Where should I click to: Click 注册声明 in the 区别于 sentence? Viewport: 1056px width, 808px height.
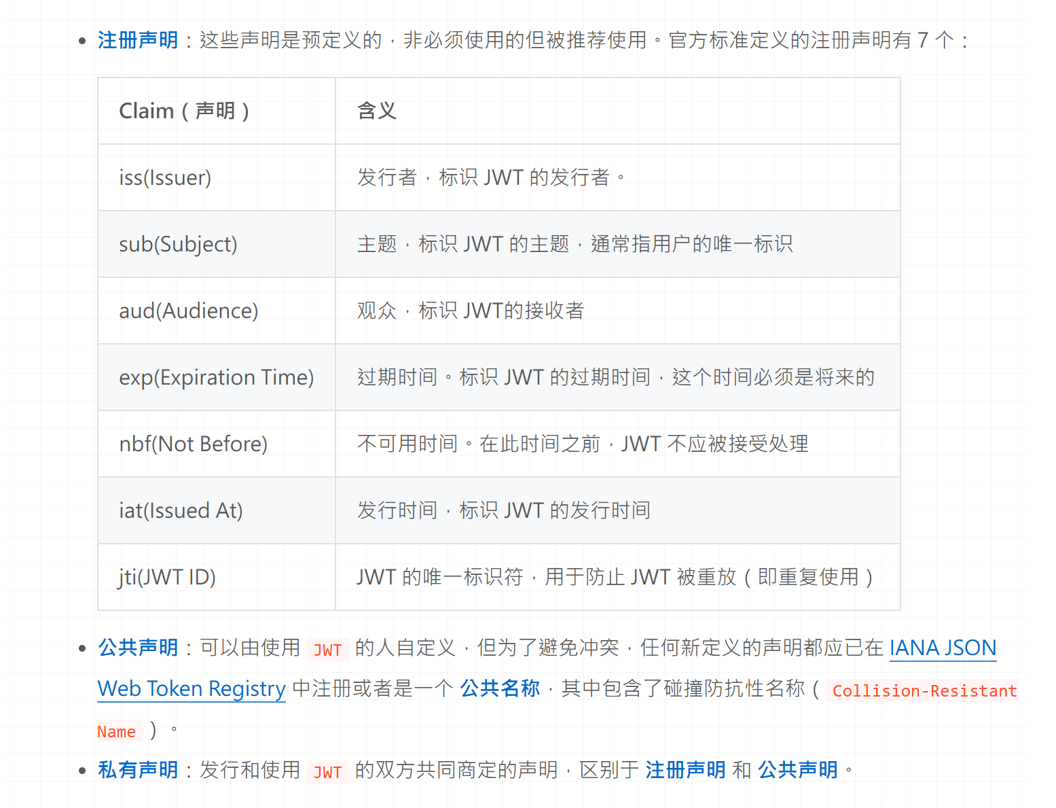[685, 770]
